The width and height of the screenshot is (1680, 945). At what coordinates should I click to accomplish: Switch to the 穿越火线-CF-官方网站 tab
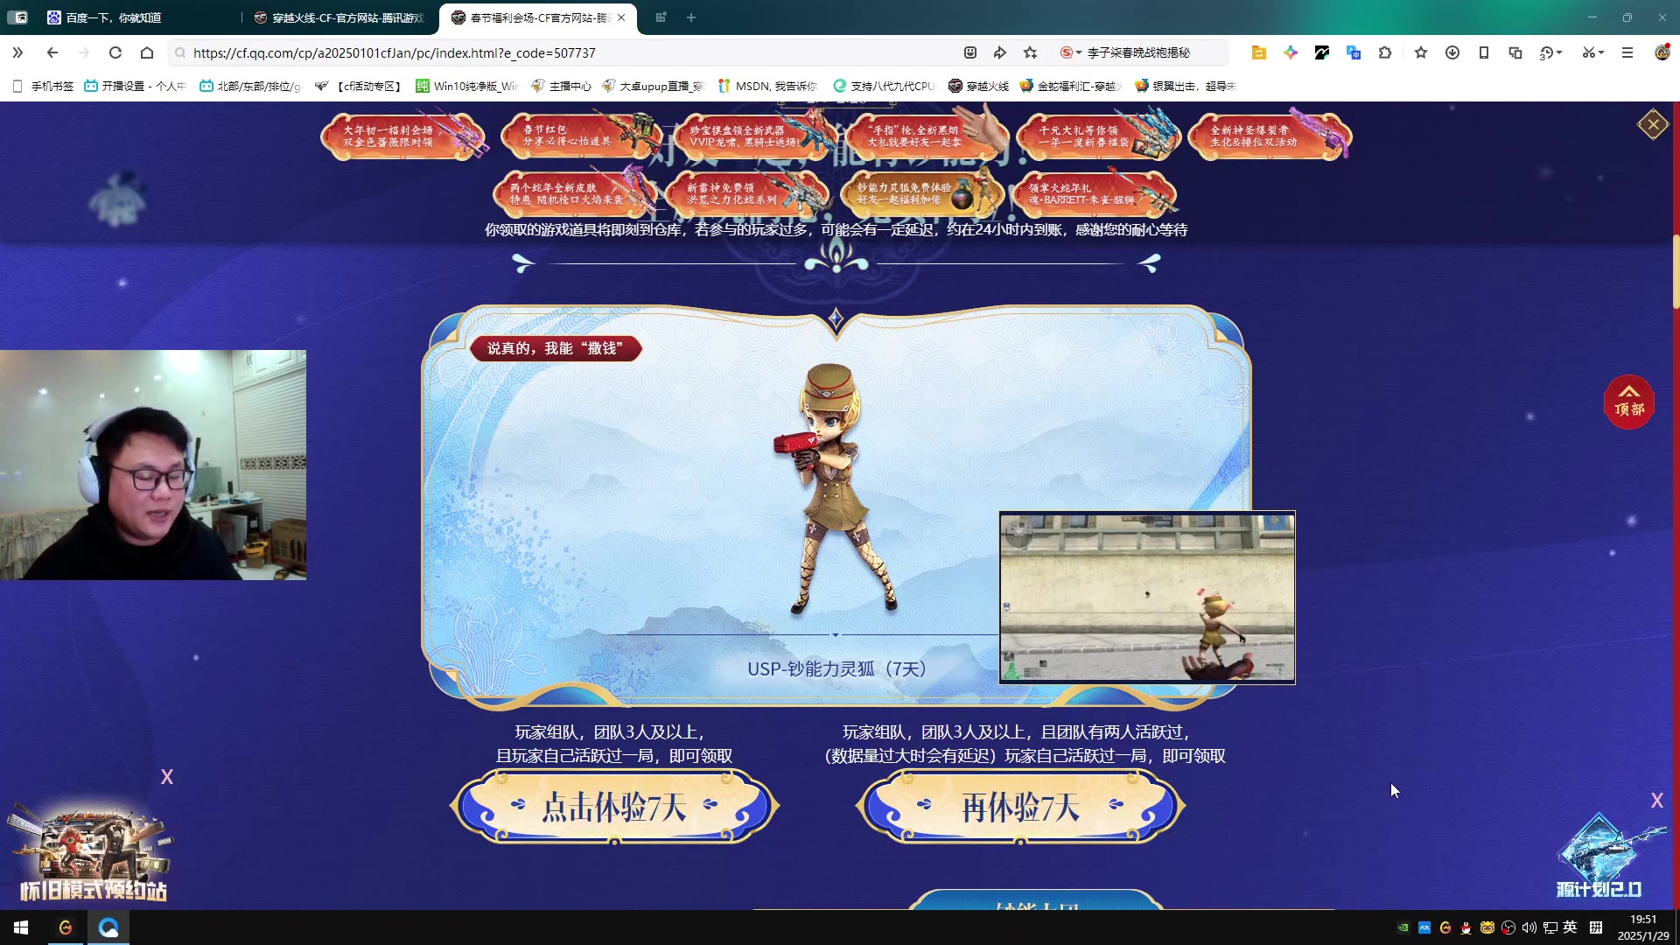point(337,17)
